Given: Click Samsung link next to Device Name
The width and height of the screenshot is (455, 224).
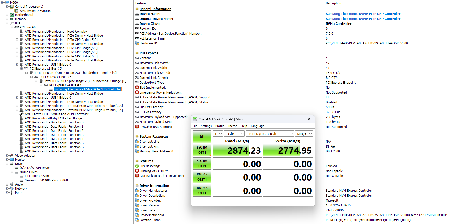Looking at the screenshot, I should pos(363,14).
